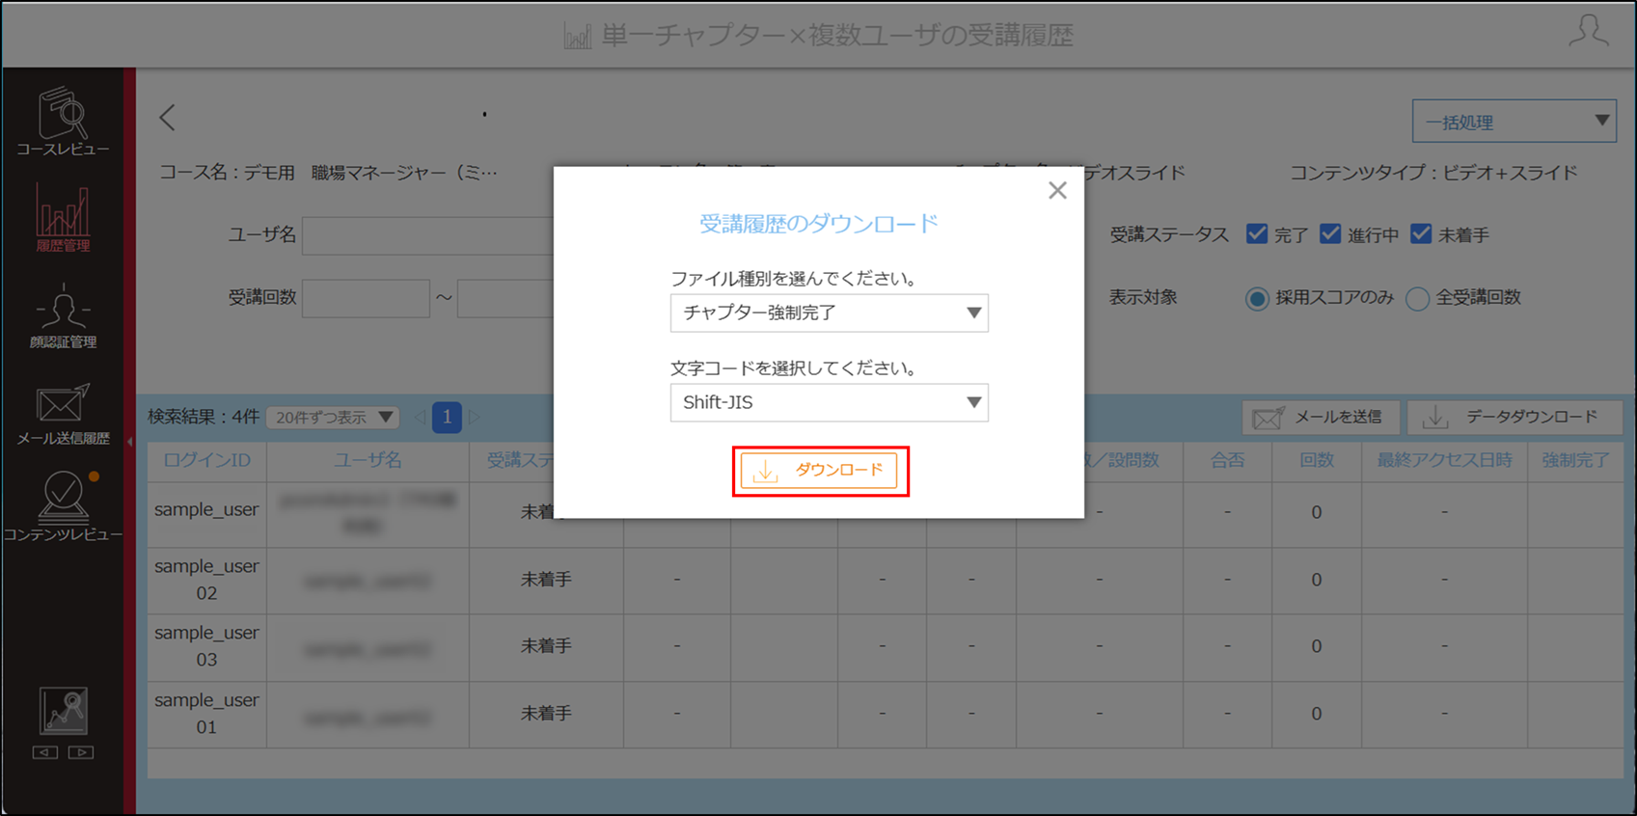The image size is (1637, 816).
Task: Open the user profile icon
Action: (x=1588, y=31)
